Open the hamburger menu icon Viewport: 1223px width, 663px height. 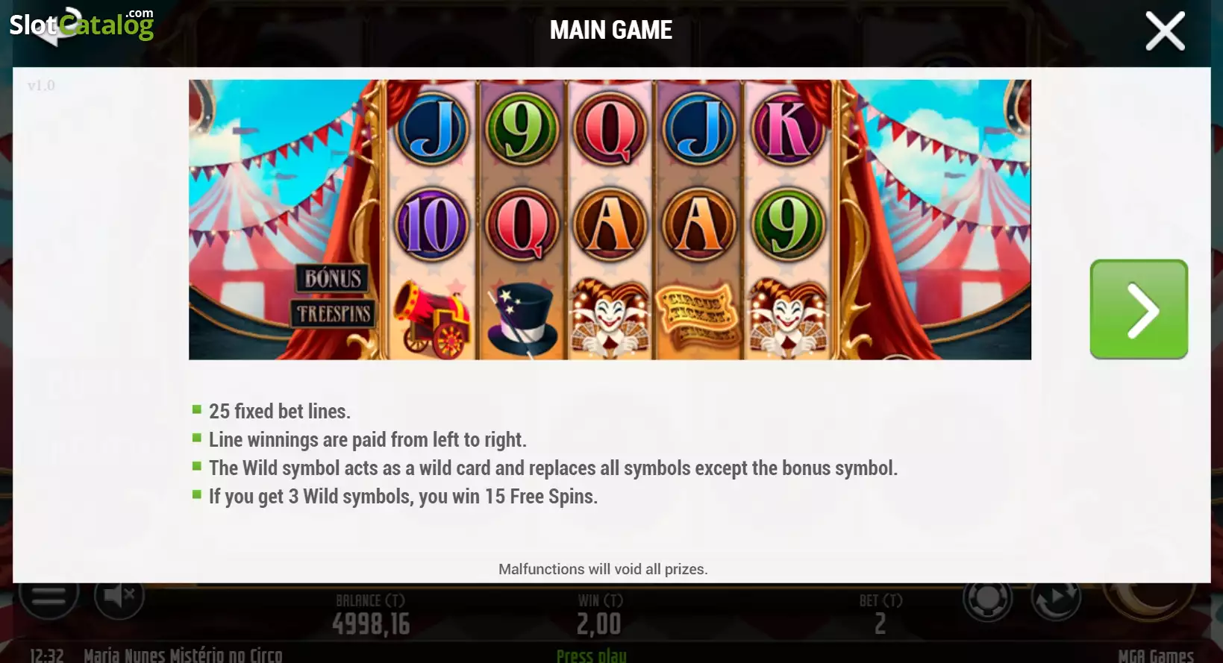tap(49, 597)
